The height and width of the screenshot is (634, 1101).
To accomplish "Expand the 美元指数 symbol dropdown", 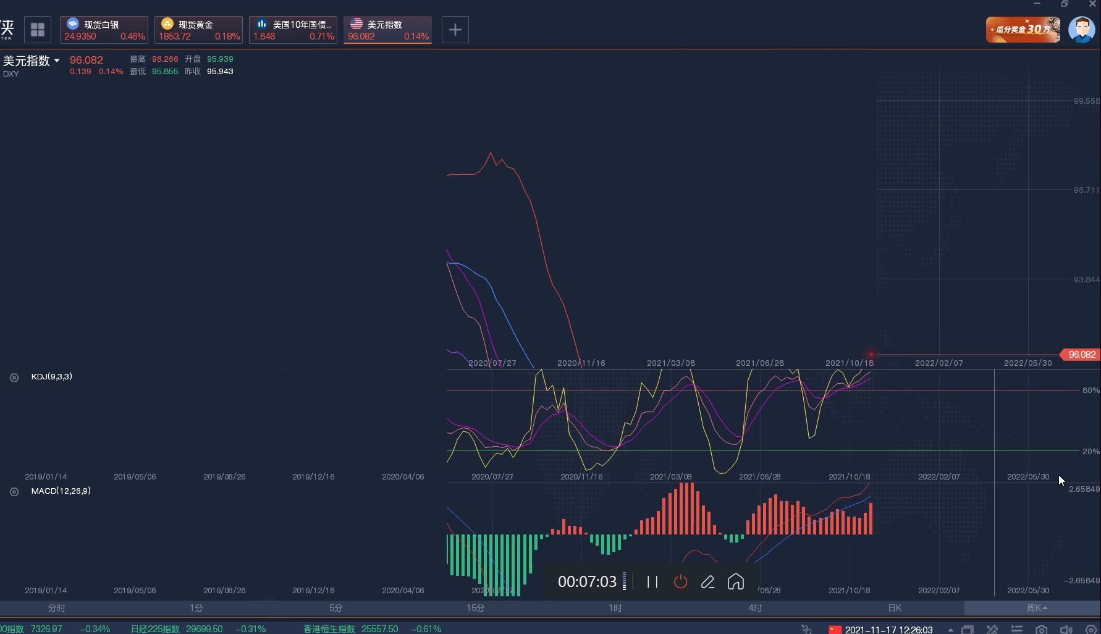I will tap(57, 61).
